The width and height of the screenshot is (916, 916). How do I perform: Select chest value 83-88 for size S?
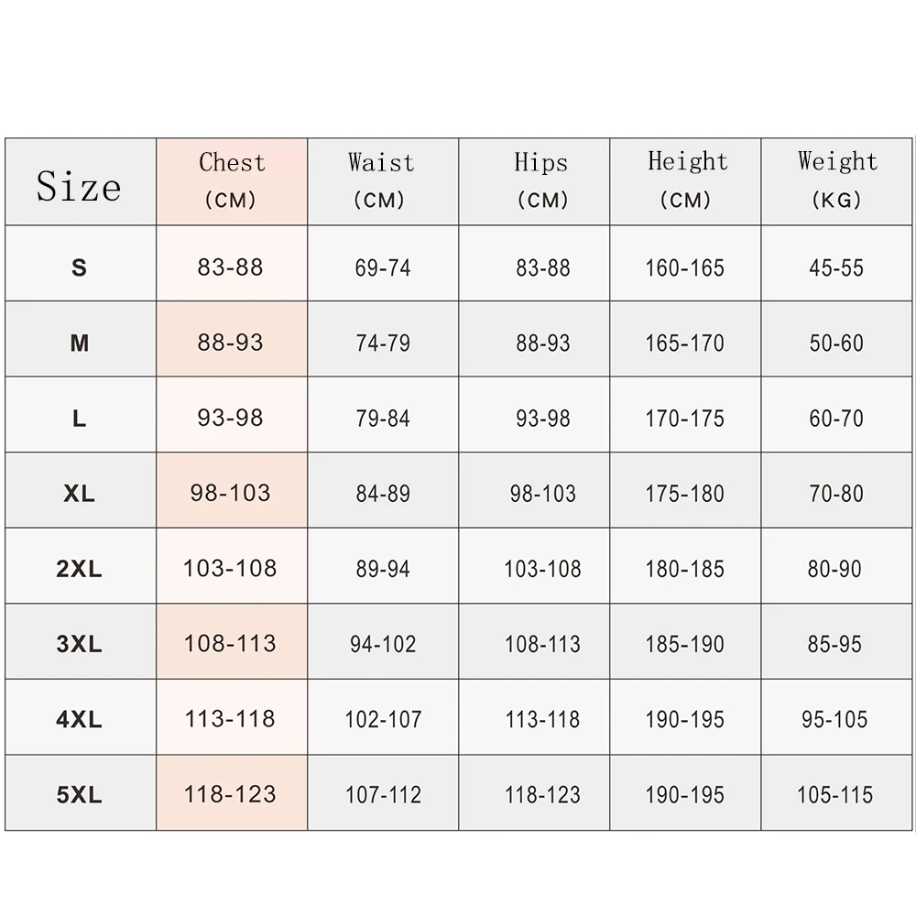tap(230, 267)
